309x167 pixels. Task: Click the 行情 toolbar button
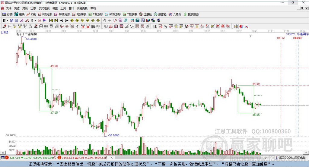(8, 14)
